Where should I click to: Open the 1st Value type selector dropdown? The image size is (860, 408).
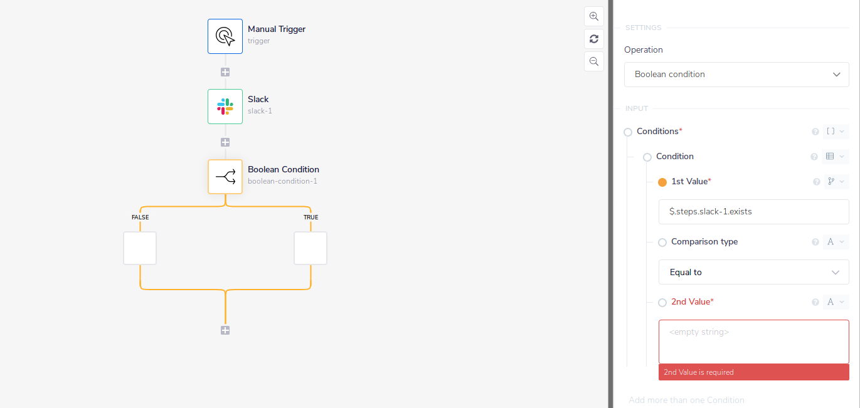click(836, 182)
